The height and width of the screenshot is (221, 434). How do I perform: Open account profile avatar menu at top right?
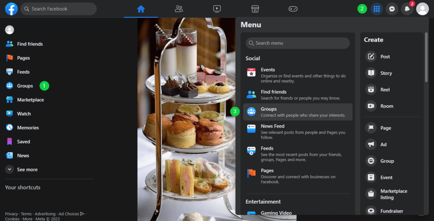pyautogui.click(x=422, y=9)
